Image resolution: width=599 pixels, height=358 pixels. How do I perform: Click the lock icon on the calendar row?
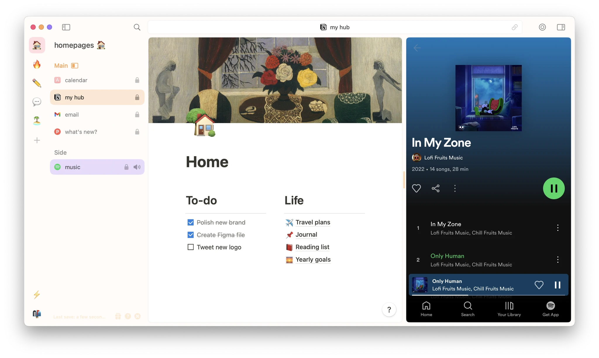(137, 80)
